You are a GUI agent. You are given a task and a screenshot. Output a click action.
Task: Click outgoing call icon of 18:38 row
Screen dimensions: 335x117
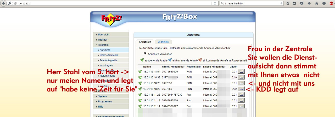click(x=140, y=77)
